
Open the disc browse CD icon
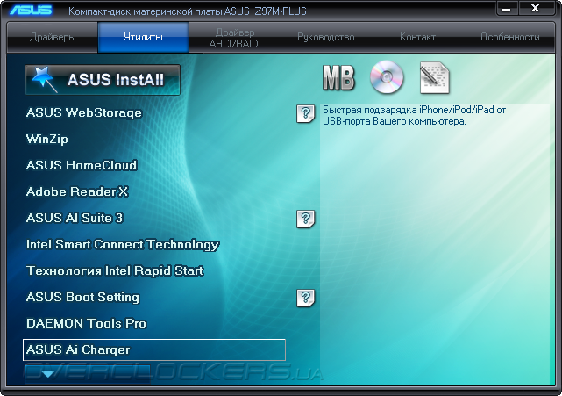pos(387,77)
